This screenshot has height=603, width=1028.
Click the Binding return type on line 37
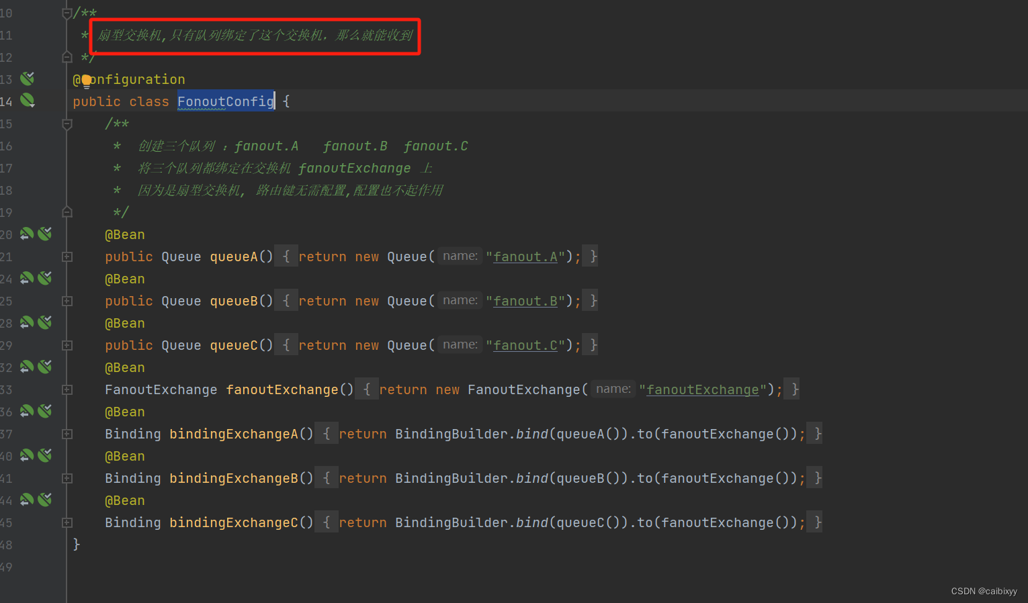[x=133, y=434]
